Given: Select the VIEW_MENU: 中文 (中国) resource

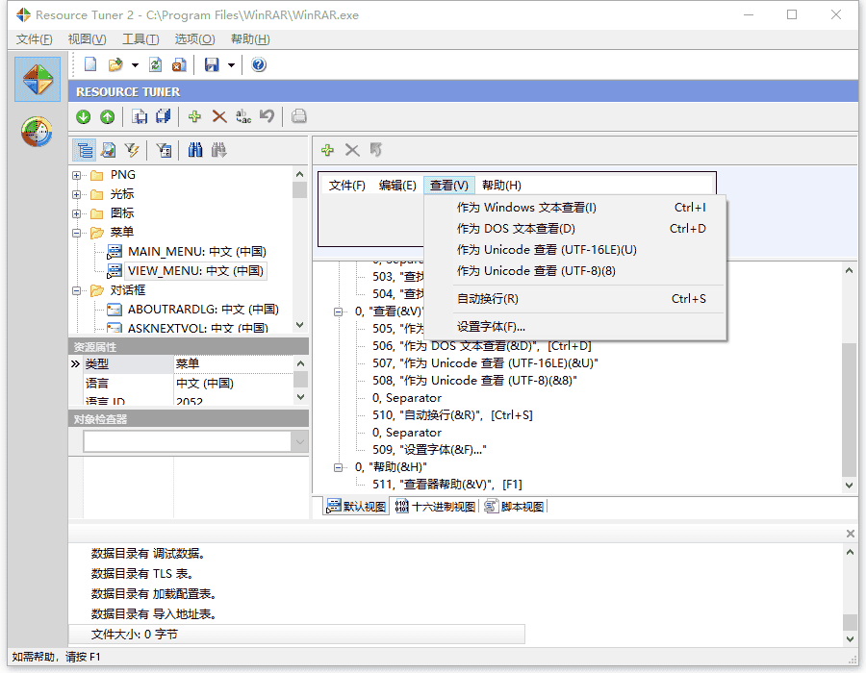Looking at the screenshot, I should [195, 271].
